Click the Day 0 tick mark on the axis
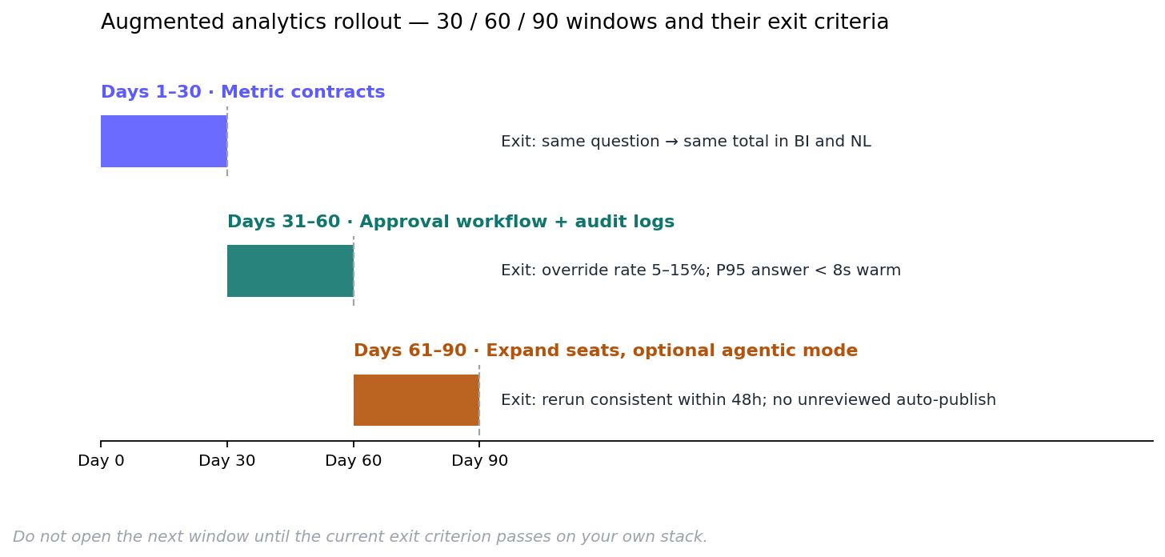The width and height of the screenshot is (1165, 557). pos(101,443)
